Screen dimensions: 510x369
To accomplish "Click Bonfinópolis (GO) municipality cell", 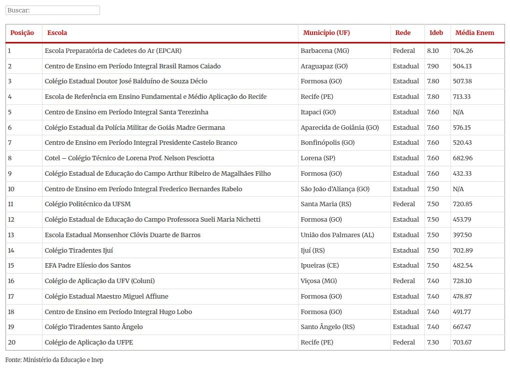I will point(327,143).
